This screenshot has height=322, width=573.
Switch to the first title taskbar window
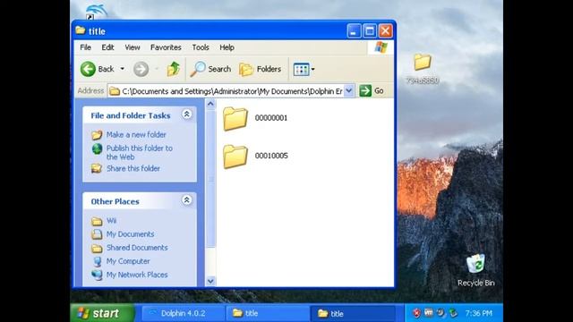click(268, 313)
